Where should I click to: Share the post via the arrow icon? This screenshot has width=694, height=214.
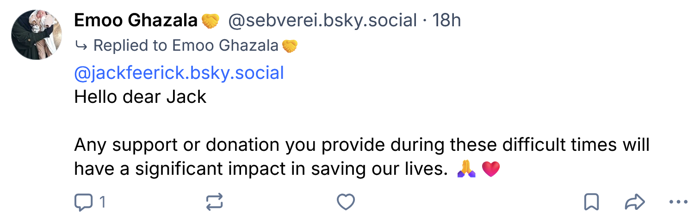click(635, 202)
